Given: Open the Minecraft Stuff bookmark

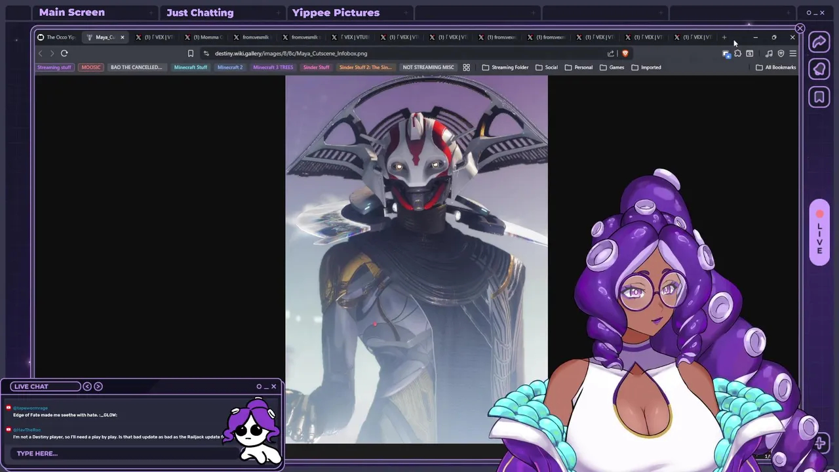Looking at the screenshot, I should 191,68.
